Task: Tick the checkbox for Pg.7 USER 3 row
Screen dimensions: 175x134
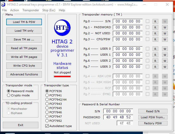Action: [148, 67]
